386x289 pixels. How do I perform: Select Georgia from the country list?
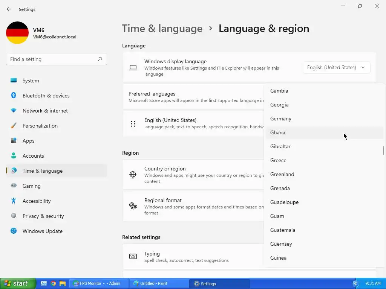[x=325, y=105]
